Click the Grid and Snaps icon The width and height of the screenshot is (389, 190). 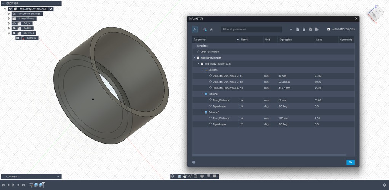tap(208, 176)
